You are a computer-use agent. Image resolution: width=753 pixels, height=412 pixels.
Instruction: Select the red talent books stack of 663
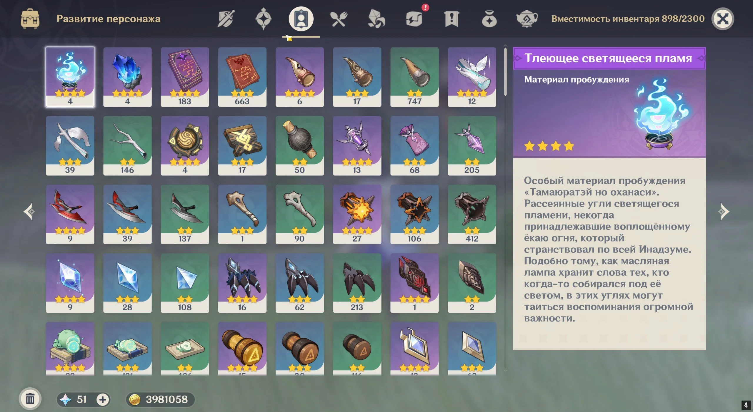[242, 77]
